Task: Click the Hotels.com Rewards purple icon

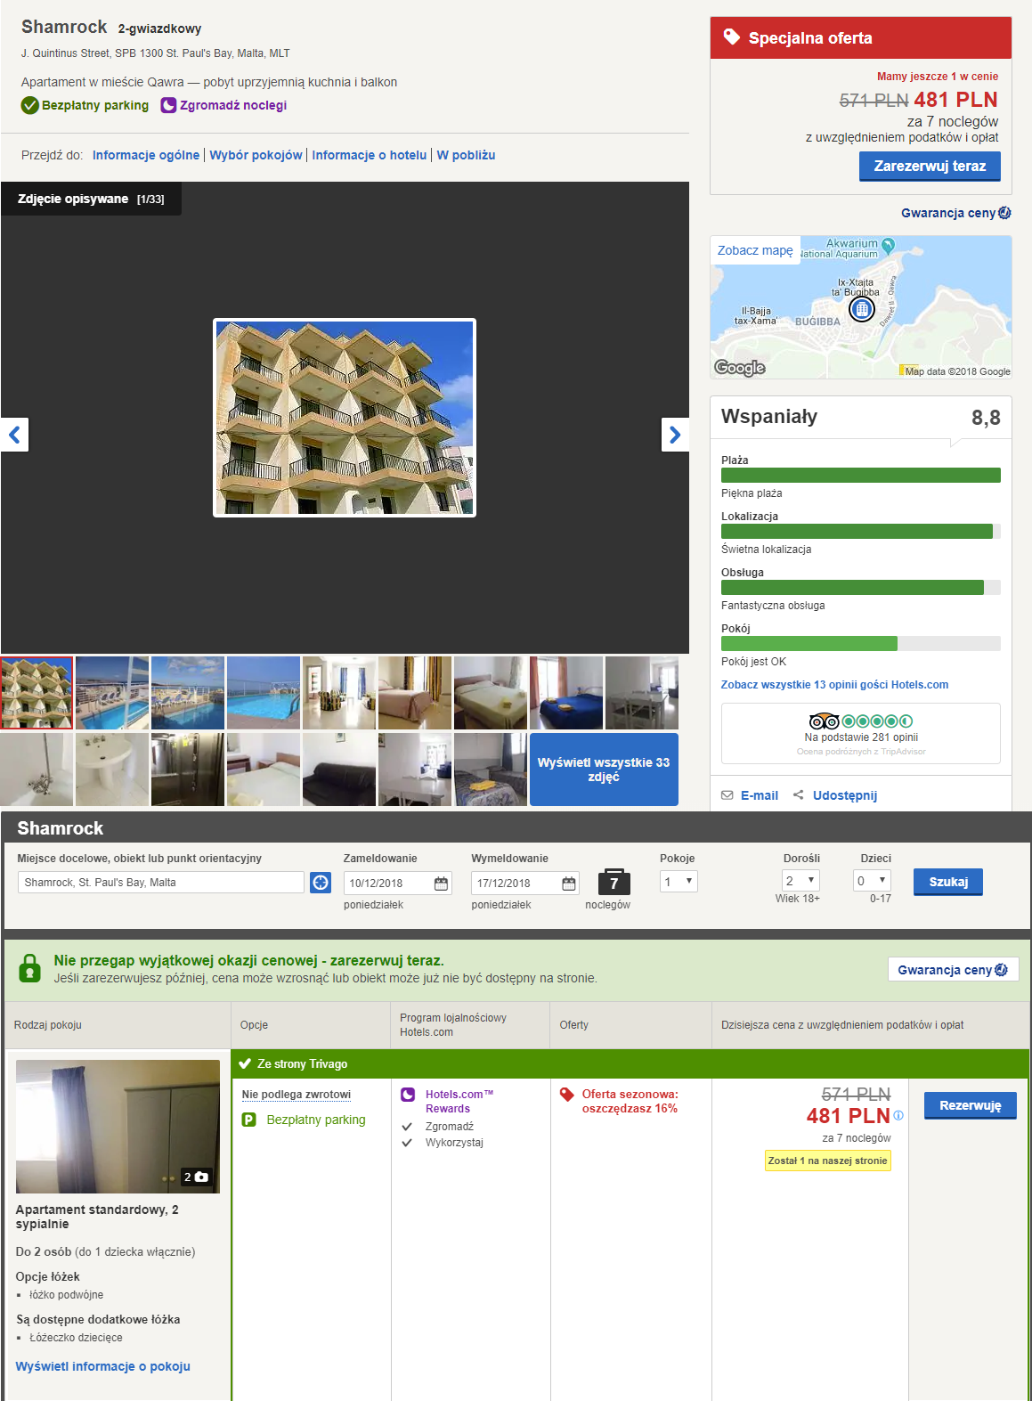Action: [x=408, y=1095]
